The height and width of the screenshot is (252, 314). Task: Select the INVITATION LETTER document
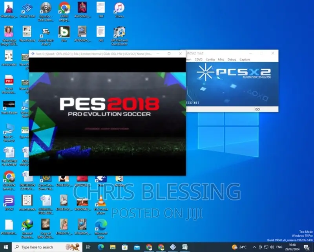[27, 180]
